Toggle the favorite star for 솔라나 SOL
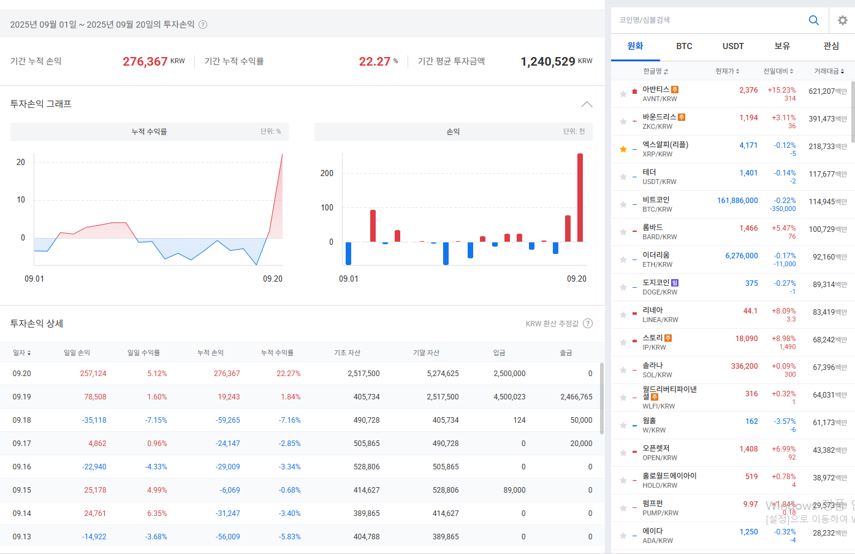855x554 pixels. click(x=623, y=370)
